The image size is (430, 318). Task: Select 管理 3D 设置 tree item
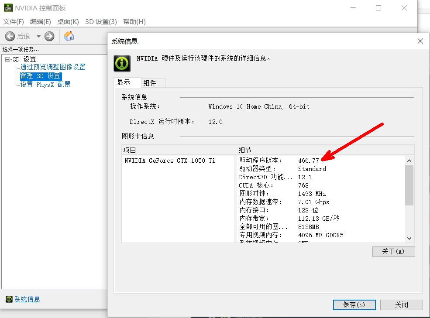(x=41, y=76)
